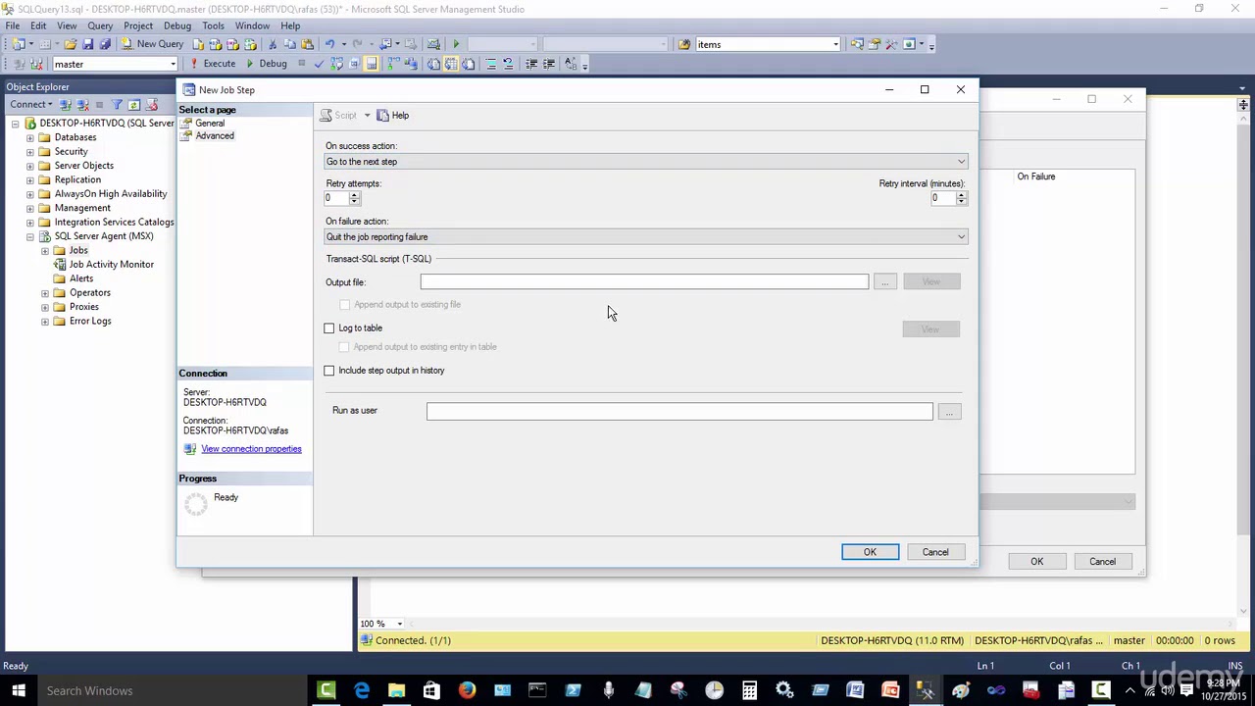
Task: Click the green Start arrow in top toolbar
Action: tap(455, 44)
